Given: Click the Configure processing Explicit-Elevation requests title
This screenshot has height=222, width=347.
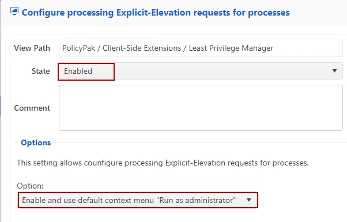Looking at the screenshot, I should [156, 12].
